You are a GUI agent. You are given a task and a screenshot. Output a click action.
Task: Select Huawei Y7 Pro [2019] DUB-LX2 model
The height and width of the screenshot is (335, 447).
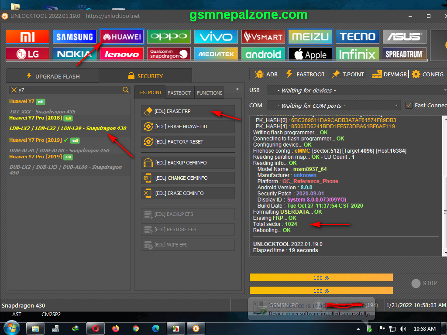point(69,164)
